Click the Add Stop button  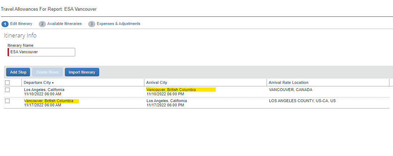18,72
